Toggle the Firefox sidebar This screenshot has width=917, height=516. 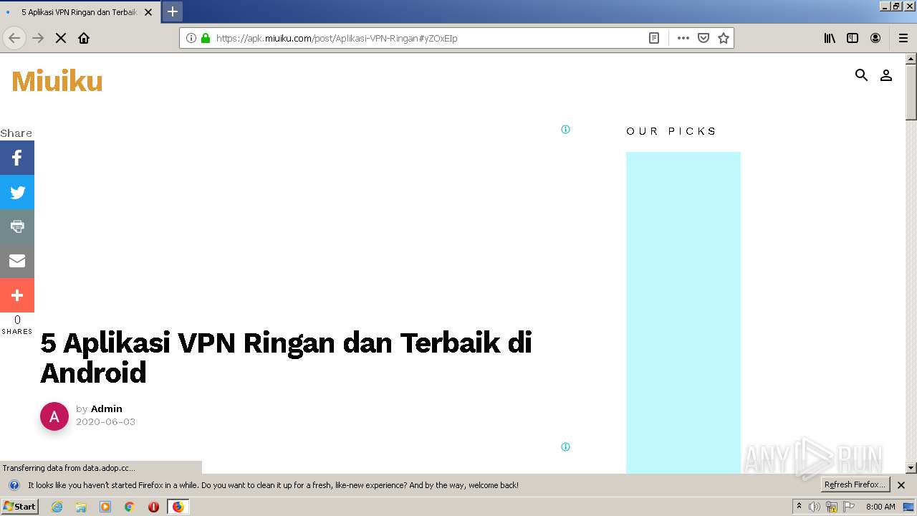click(853, 38)
